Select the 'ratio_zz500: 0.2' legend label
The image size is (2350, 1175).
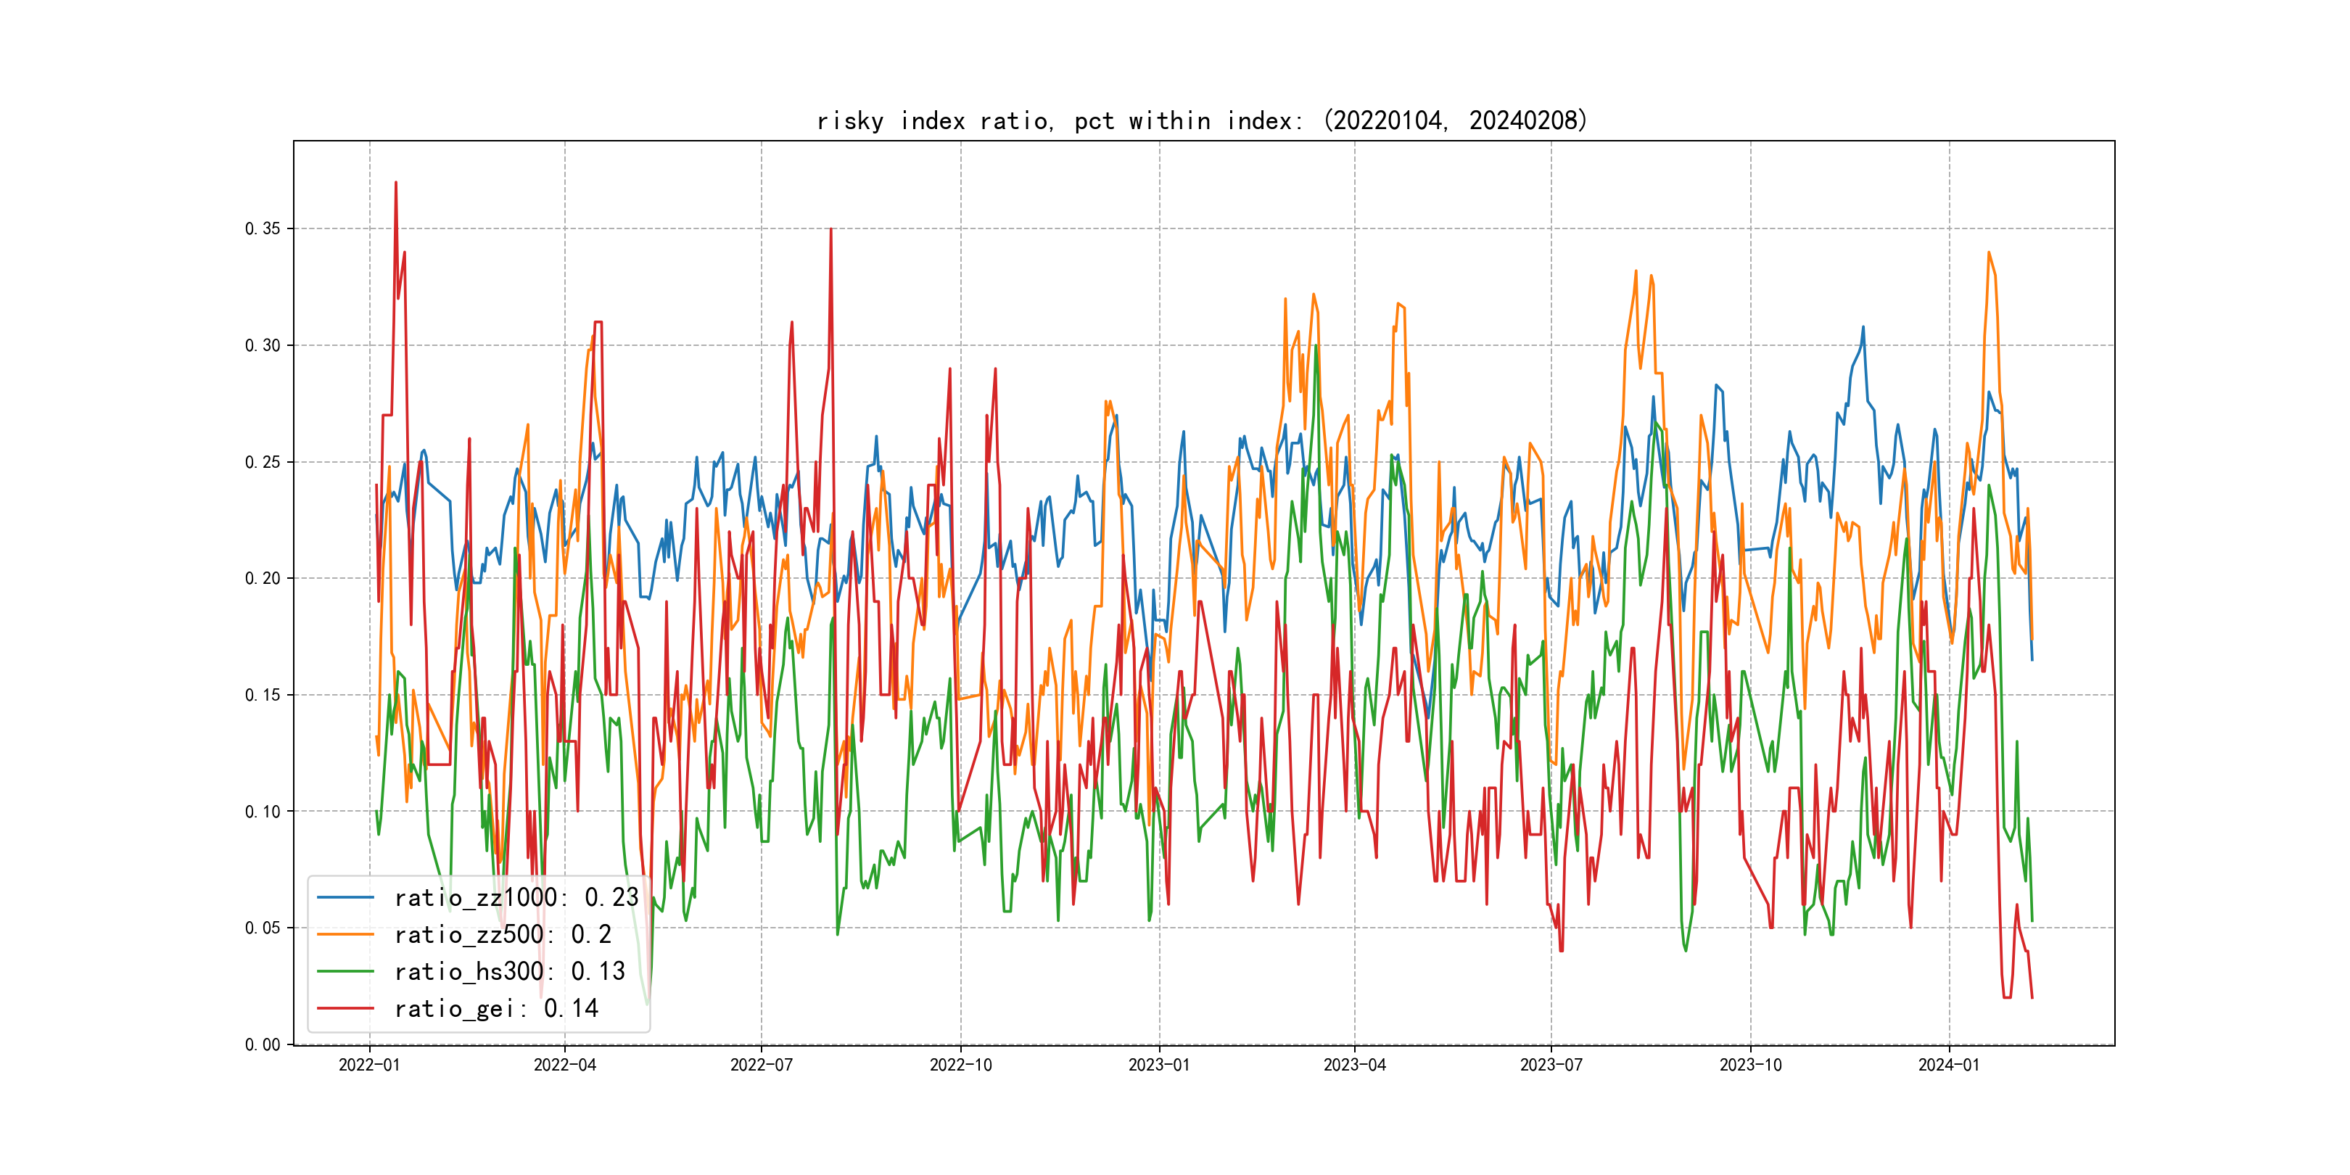pyautogui.click(x=503, y=934)
